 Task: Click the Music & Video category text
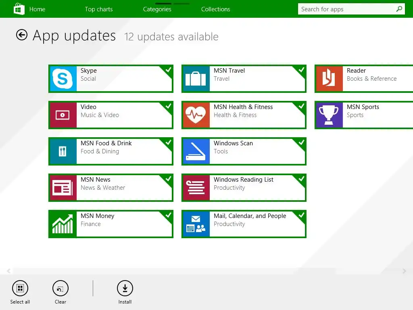100,115
